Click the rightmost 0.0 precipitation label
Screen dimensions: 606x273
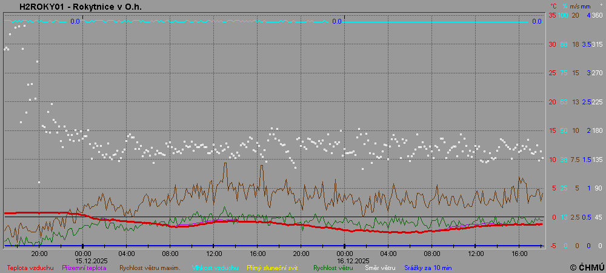click(x=536, y=22)
